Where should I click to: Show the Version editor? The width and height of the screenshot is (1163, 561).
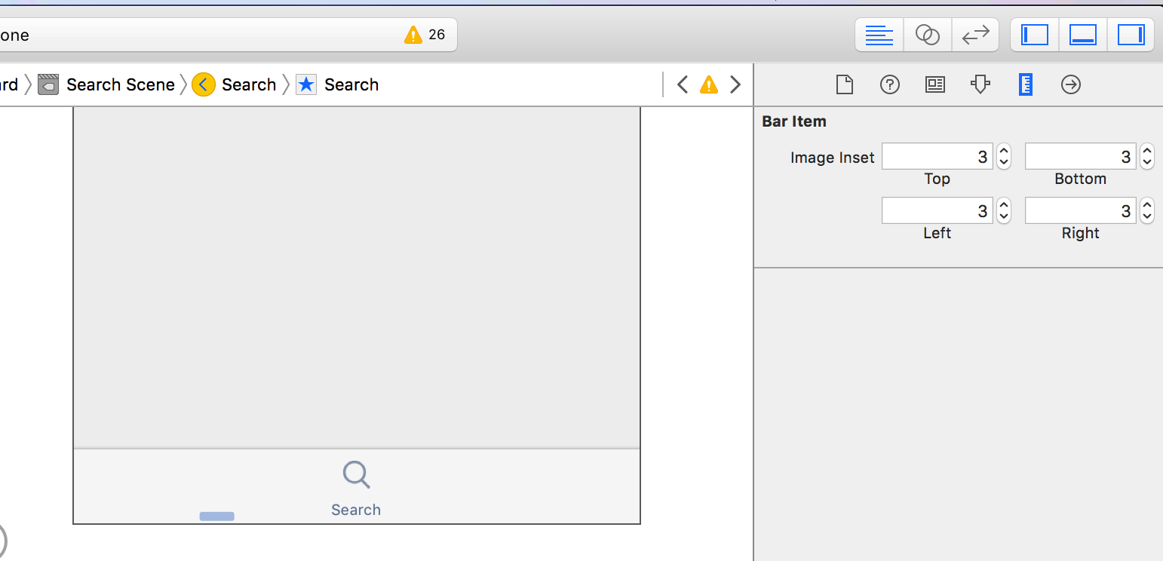pyautogui.click(x=975, y=35)
